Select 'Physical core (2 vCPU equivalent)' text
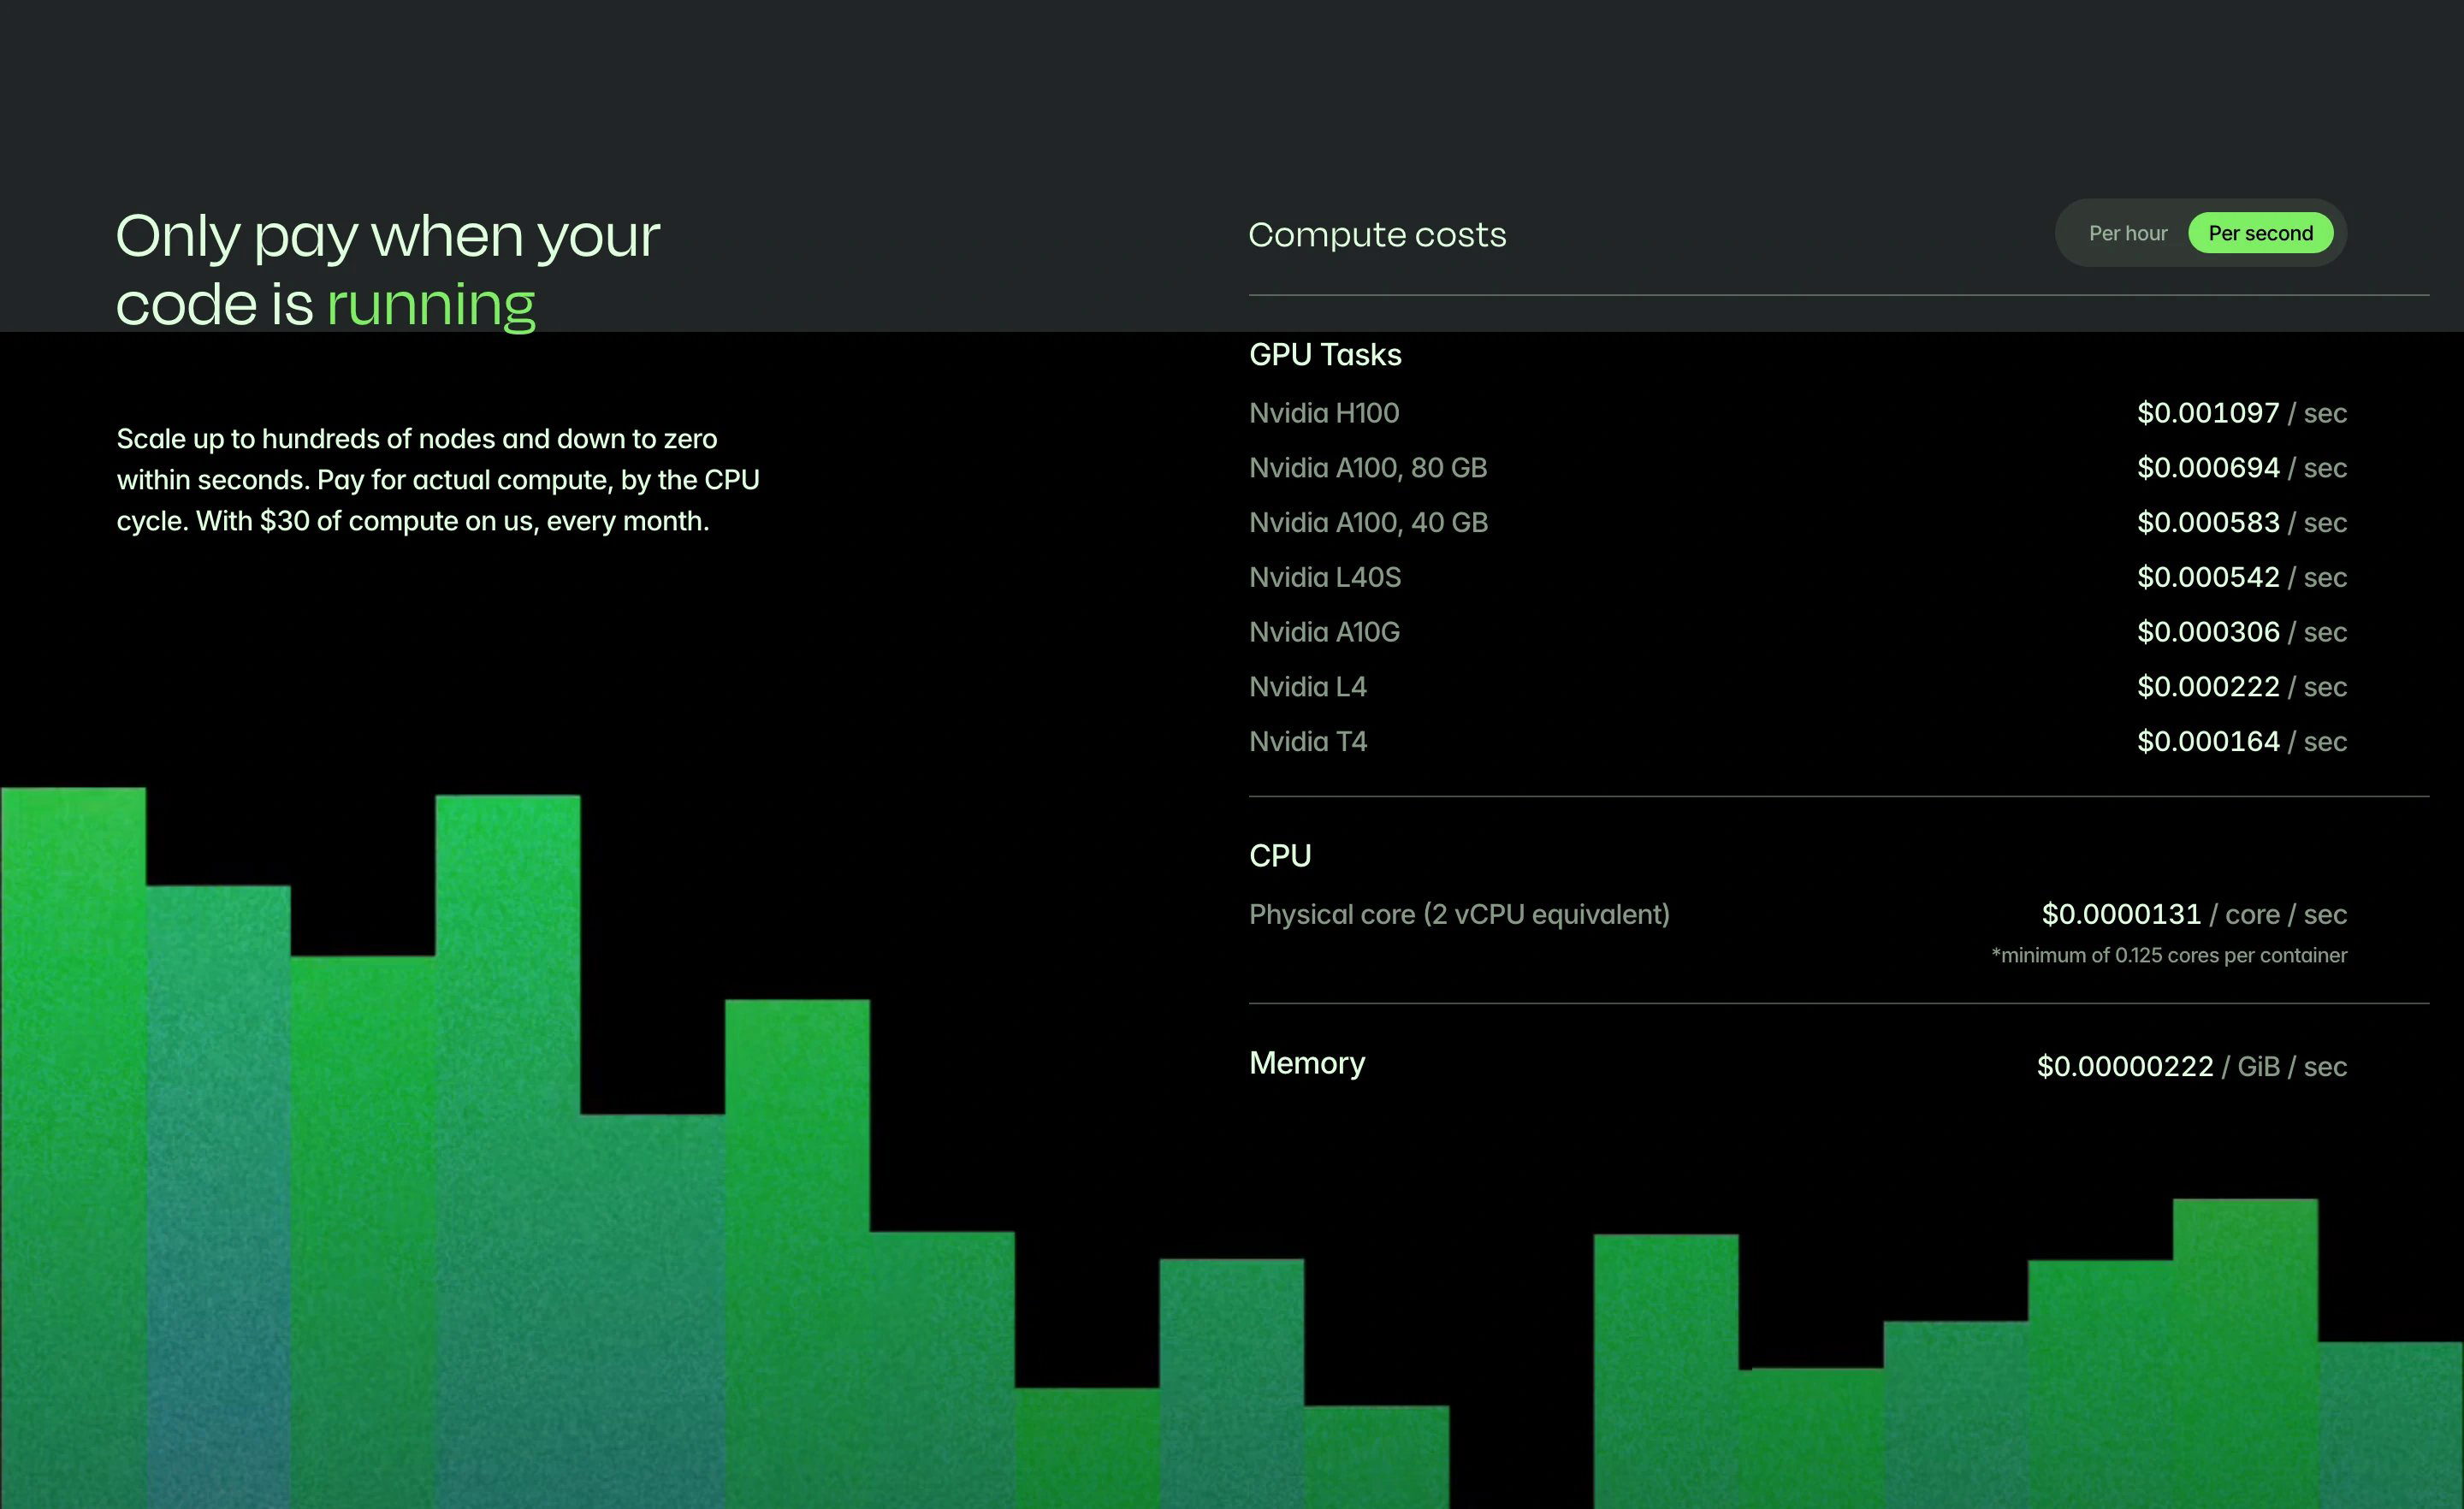The height and width of the screenshot is (1509, 2464). pyautogui.click(x=1459, y=914)
